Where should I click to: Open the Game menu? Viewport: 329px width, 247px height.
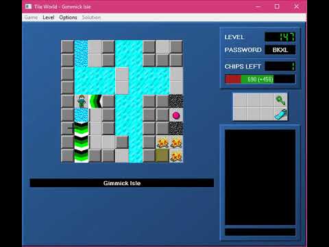coord(31,17)
